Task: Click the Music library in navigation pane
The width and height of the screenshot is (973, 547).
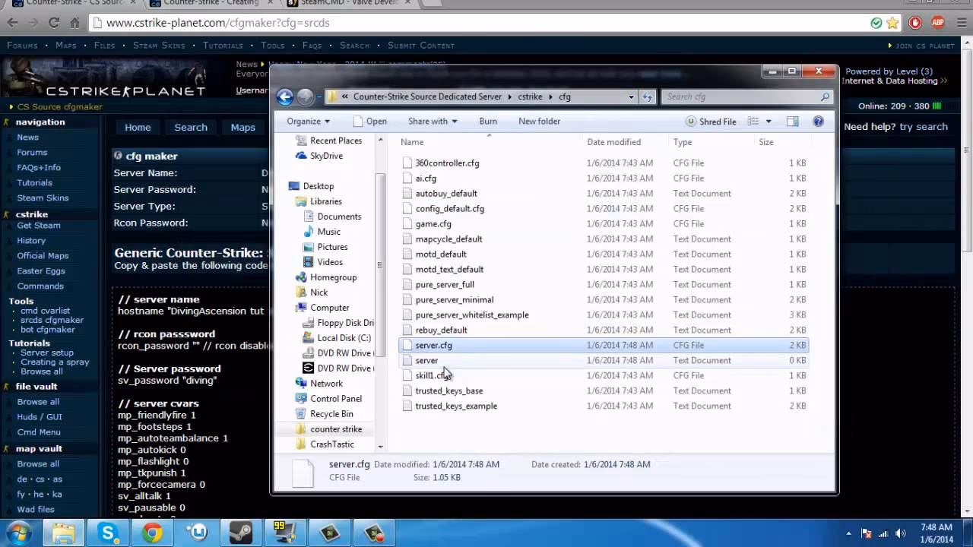Action: [x=328, y=232]
